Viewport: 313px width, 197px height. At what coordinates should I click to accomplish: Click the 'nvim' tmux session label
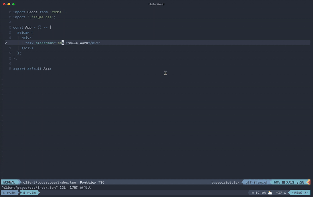[x=11, y=193]
